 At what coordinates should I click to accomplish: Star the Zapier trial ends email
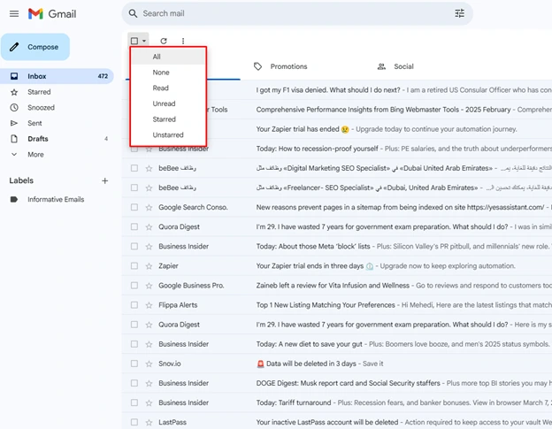149,265
